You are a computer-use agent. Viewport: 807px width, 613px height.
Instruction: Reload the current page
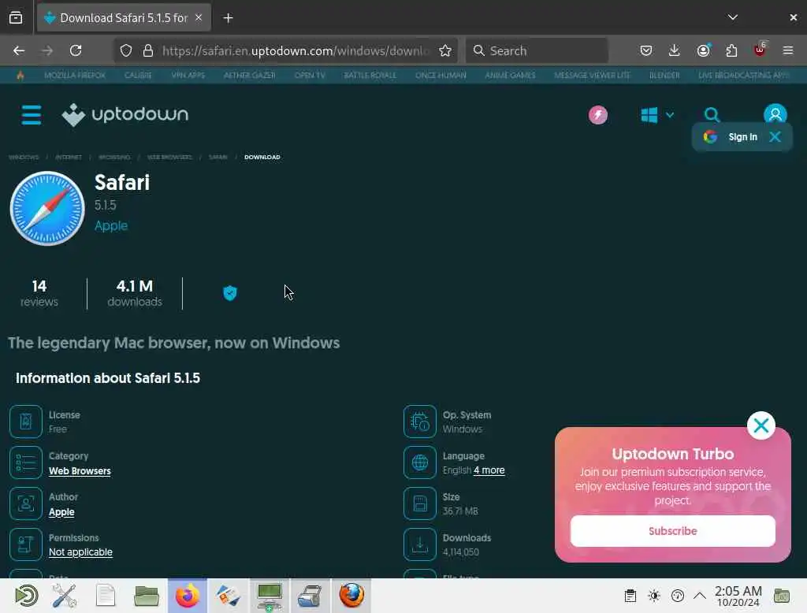76,50
